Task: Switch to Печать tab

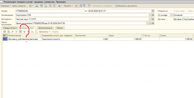Action: [60, 28]
